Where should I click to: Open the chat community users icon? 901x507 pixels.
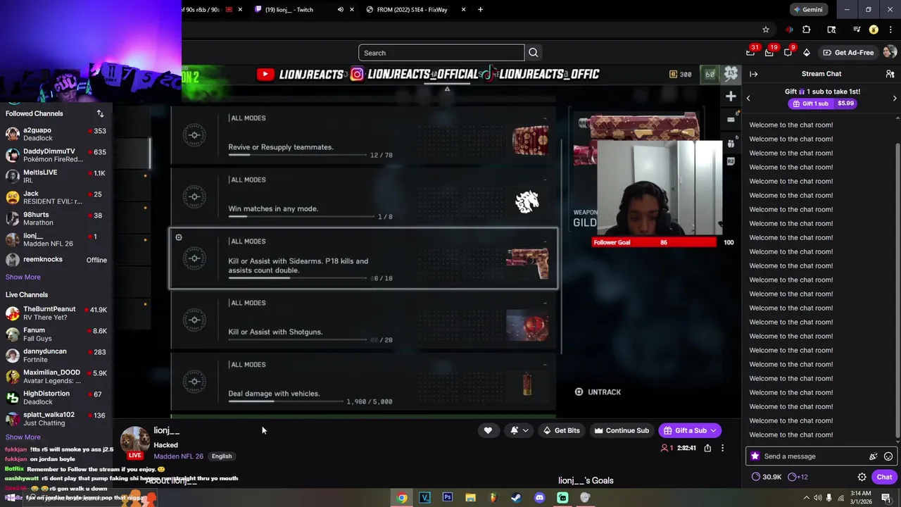point(890,74)
